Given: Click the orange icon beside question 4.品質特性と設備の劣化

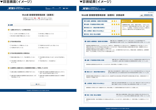Looking at the screenshot, I should click(9, 68).
